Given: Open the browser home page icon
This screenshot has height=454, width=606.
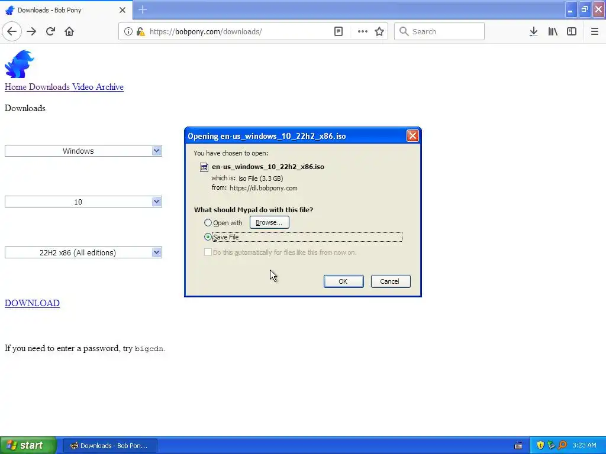Looking at the screenshot, I should tap(69, 31).
